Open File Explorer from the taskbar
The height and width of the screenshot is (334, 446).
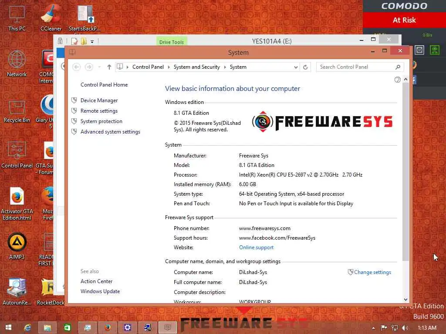47,327
